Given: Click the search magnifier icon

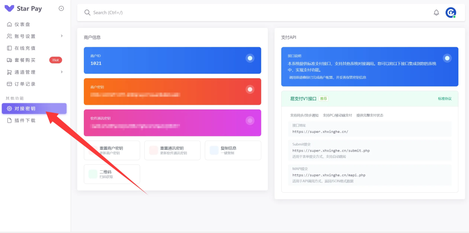Looking at the screenshot, I should click(87, 12).
